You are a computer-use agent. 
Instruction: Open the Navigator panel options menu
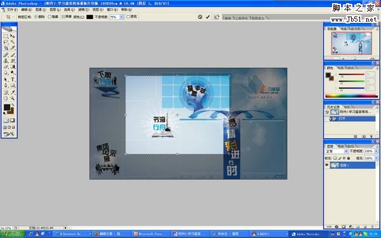[x=377, y=29]
